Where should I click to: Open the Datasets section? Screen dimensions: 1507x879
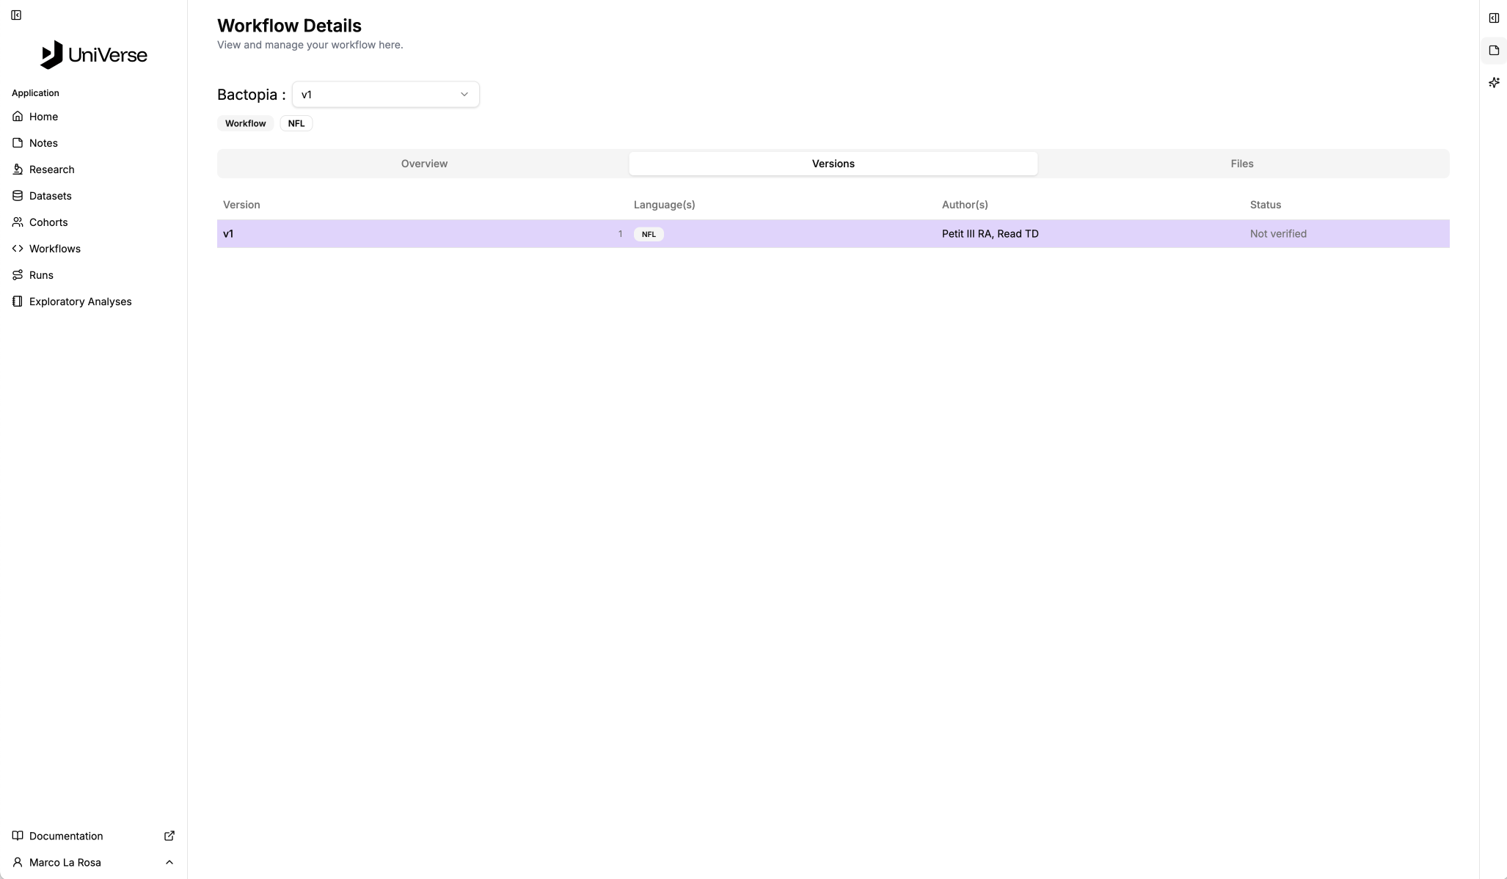click(50, 196)
